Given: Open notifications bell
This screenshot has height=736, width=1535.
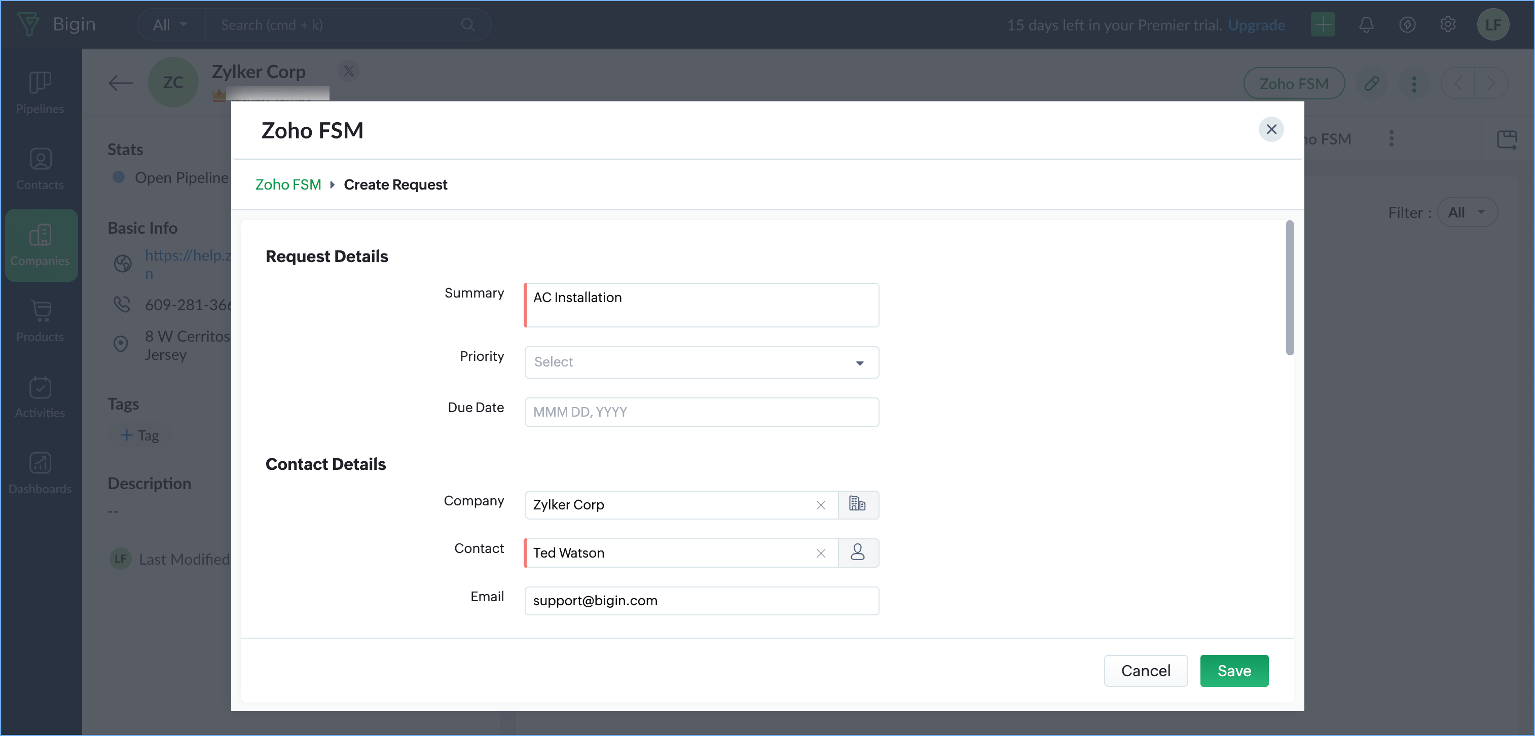Looking at the screenshot, I should click(1366, 24).
